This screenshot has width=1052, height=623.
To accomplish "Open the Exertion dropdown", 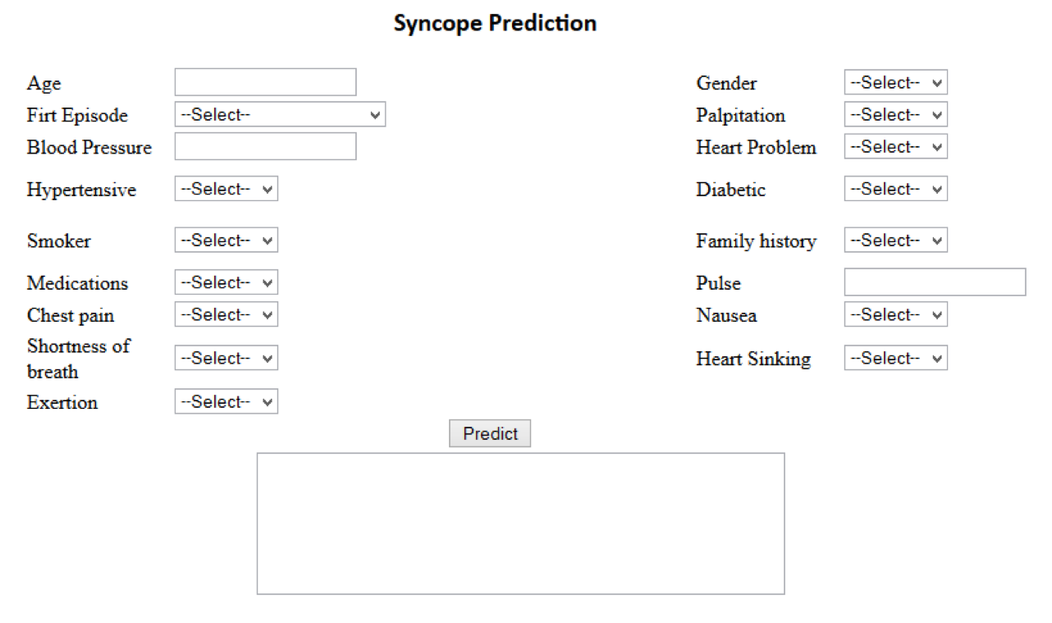I will [226, 402].
